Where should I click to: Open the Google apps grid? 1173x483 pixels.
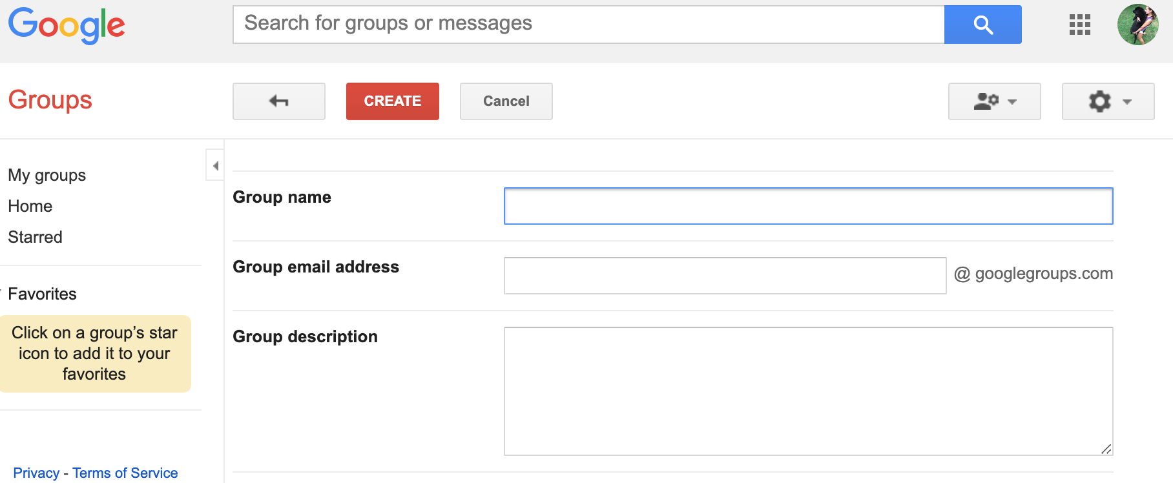[1079, 25]
